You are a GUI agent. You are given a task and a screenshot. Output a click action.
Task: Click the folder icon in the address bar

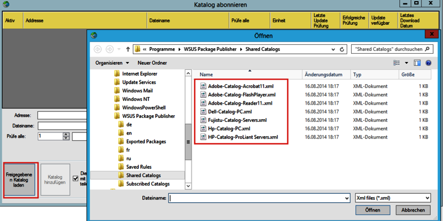click(x=137, y=49)
